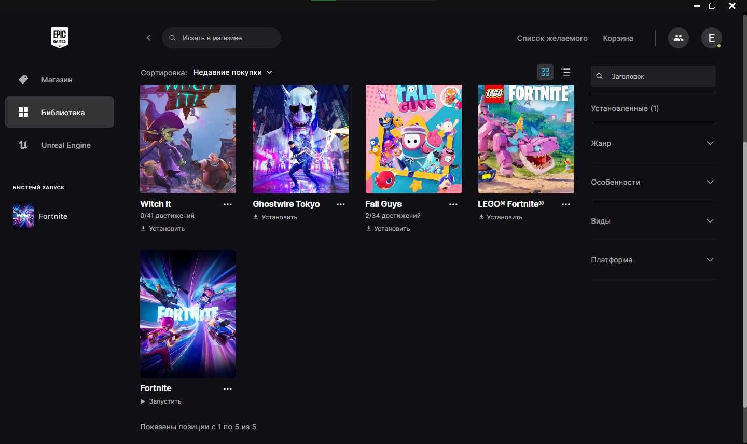
Task: Expand the Платформа filter
Action: [x=653, y=259]
